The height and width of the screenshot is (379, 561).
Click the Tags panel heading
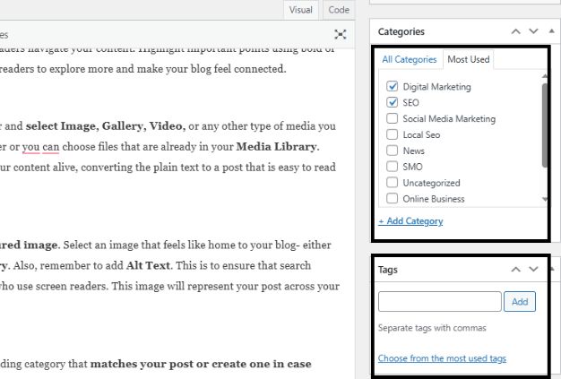click(x=388, y=270)
